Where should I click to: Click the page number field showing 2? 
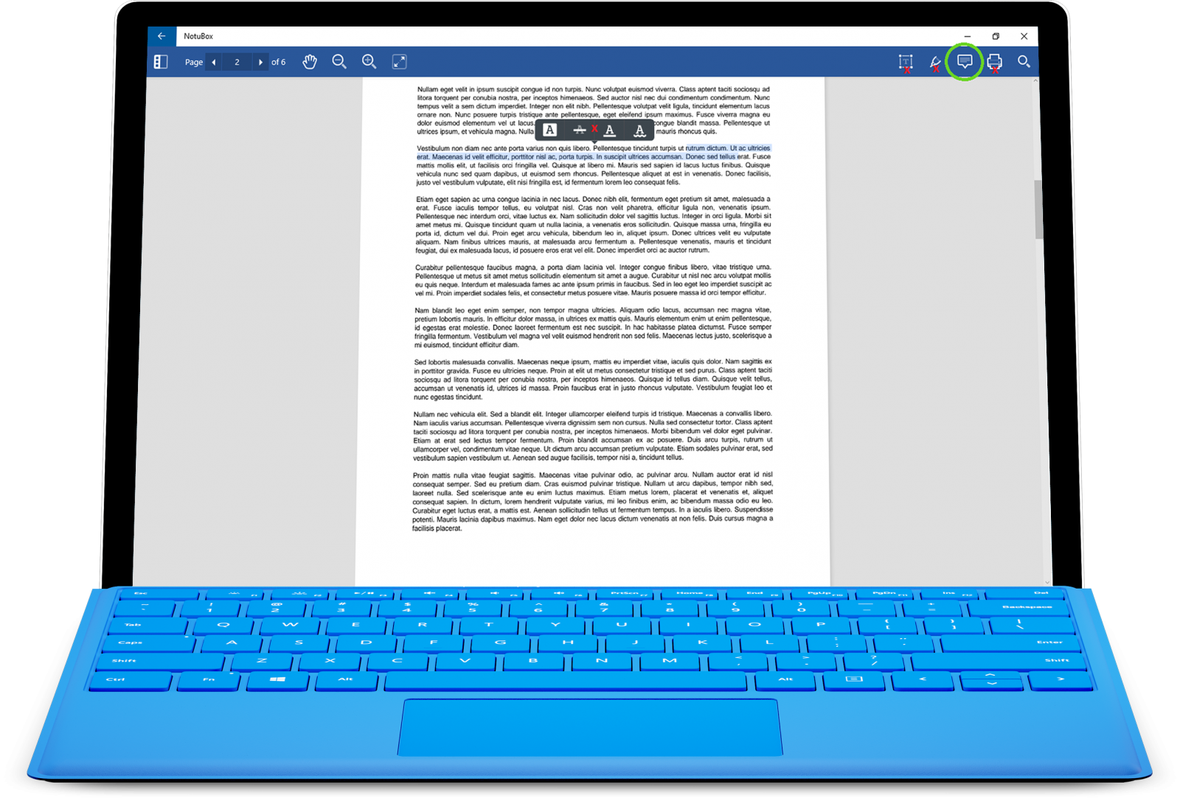(x=237, y=62)
